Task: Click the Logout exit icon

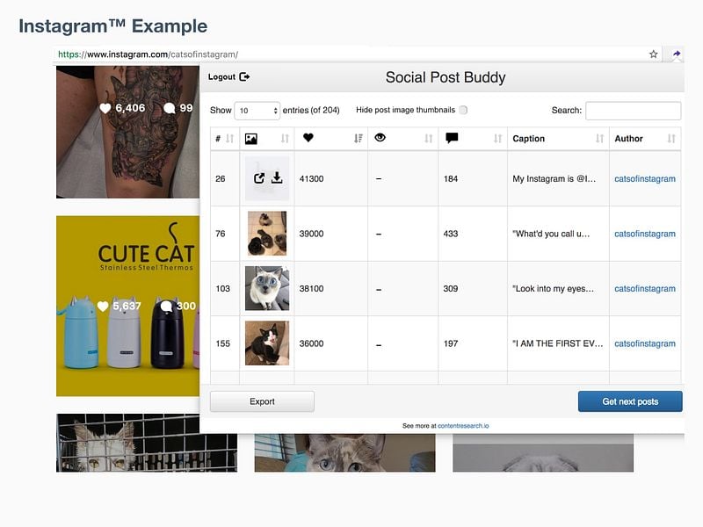Action: coord(244,76)
